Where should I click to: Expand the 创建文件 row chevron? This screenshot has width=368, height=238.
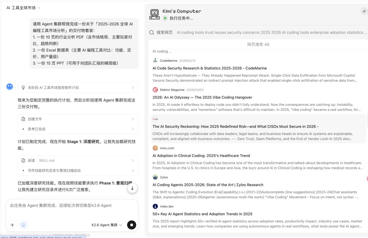click(133, 119)
